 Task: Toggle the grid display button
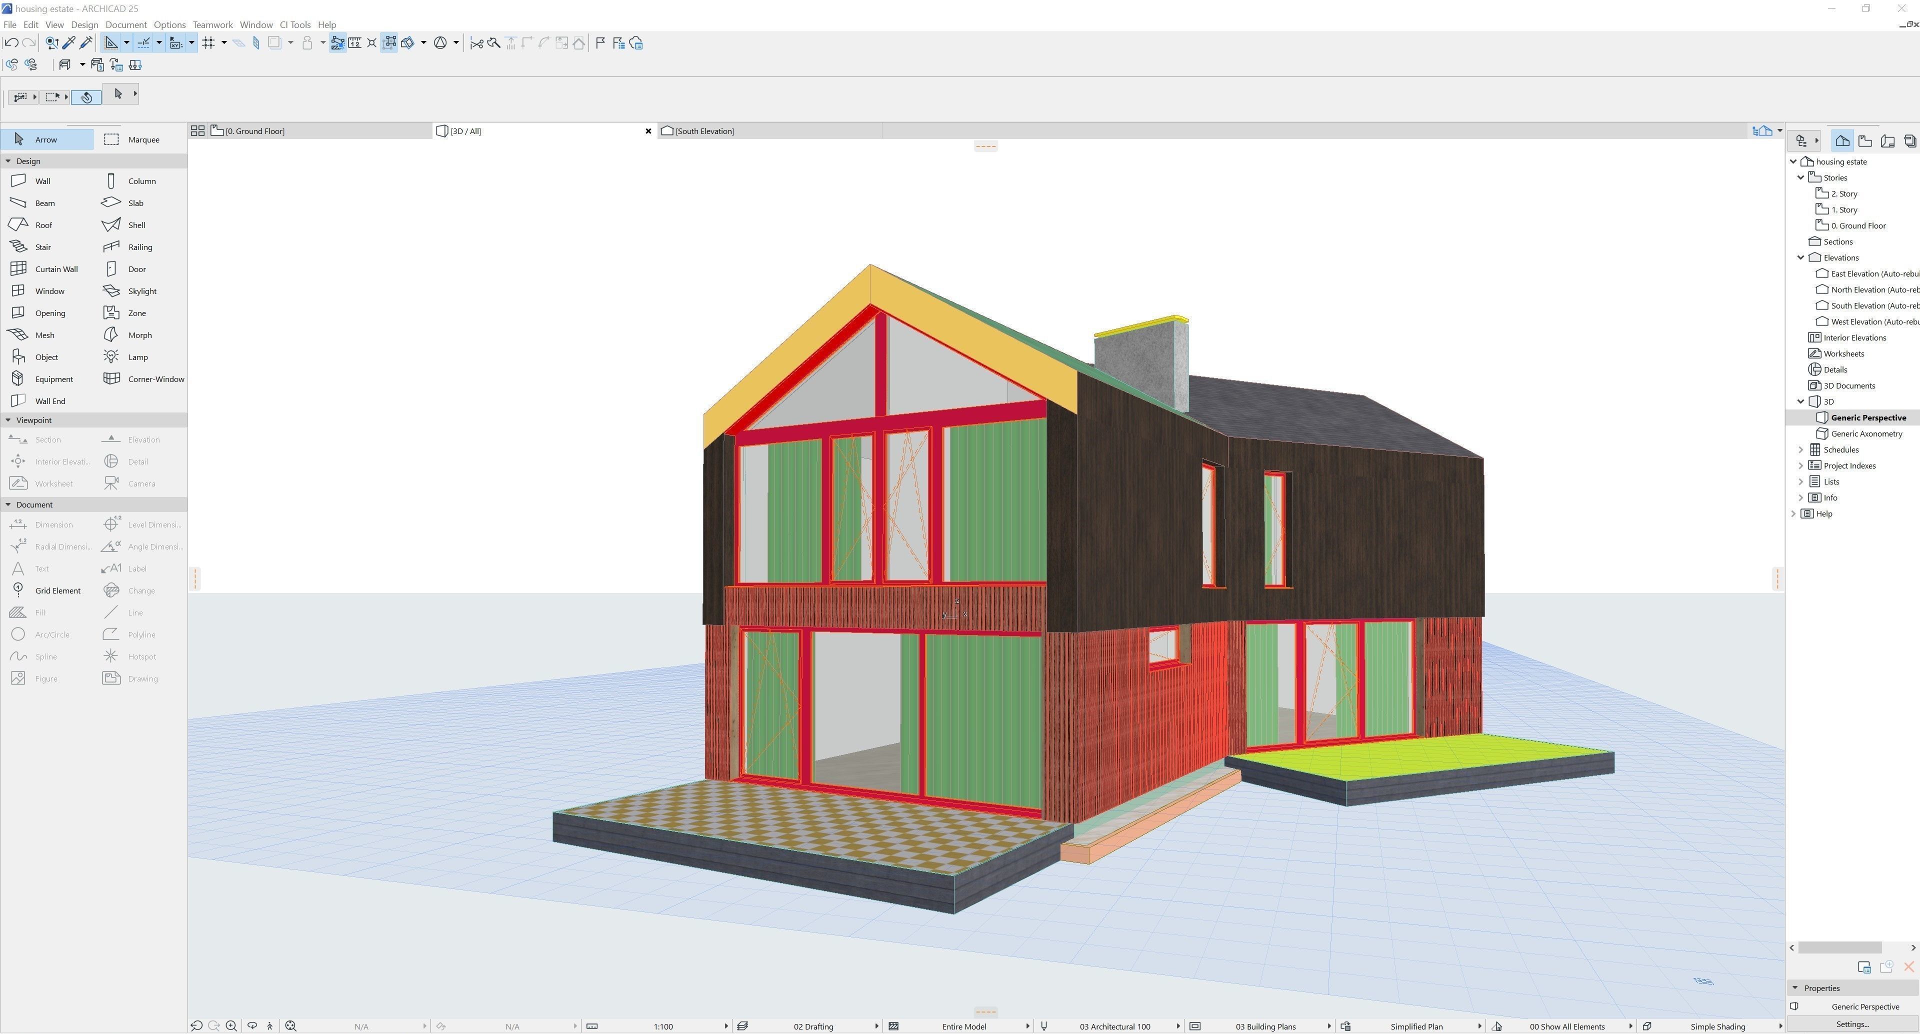click(208, 43)
